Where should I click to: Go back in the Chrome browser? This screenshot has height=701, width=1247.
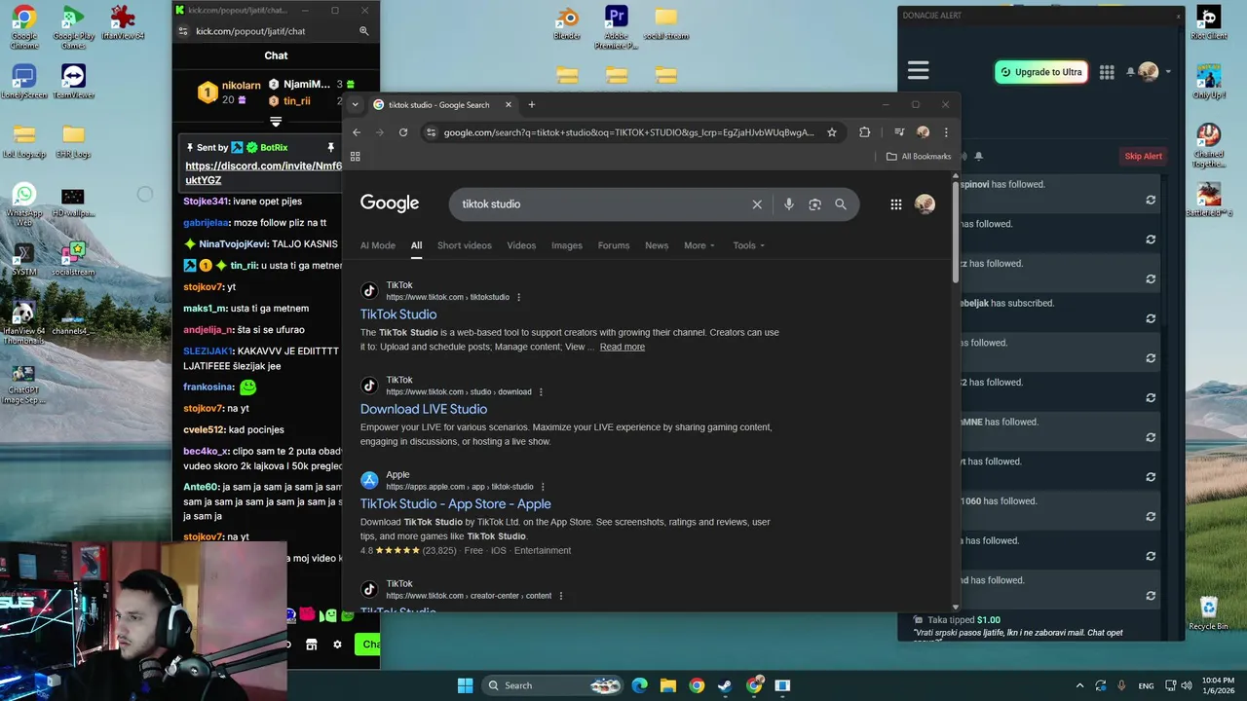click(x=357, y=132)
